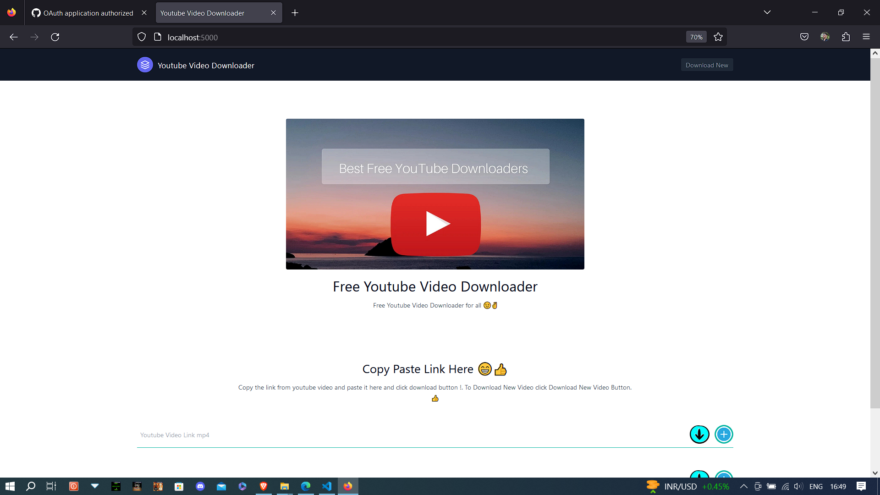
Task: Open Discord from the taskbar
Action: pos(200,486)
